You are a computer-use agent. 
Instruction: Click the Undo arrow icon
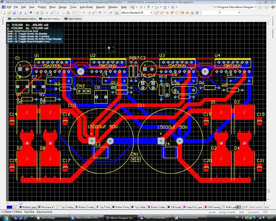coord(100,13)
